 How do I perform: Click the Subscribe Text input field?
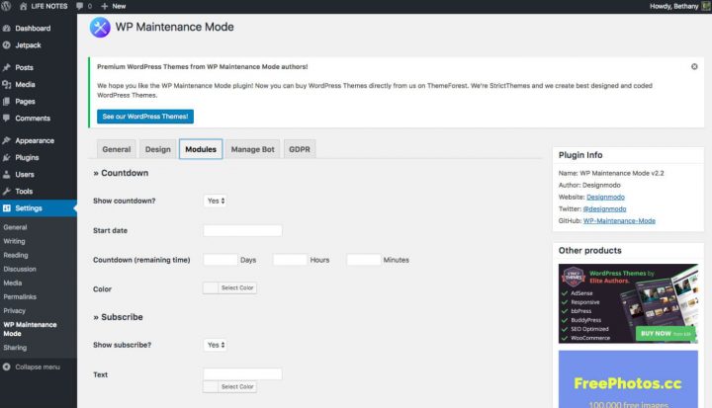pos(242,374)
